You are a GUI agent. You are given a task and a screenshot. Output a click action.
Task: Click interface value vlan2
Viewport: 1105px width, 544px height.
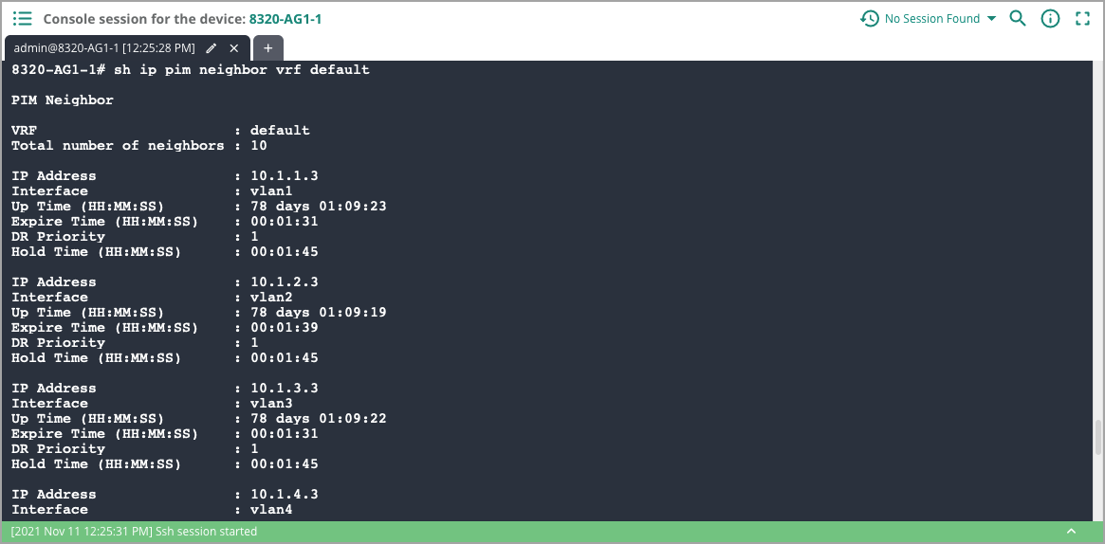[x=271, y=297]
